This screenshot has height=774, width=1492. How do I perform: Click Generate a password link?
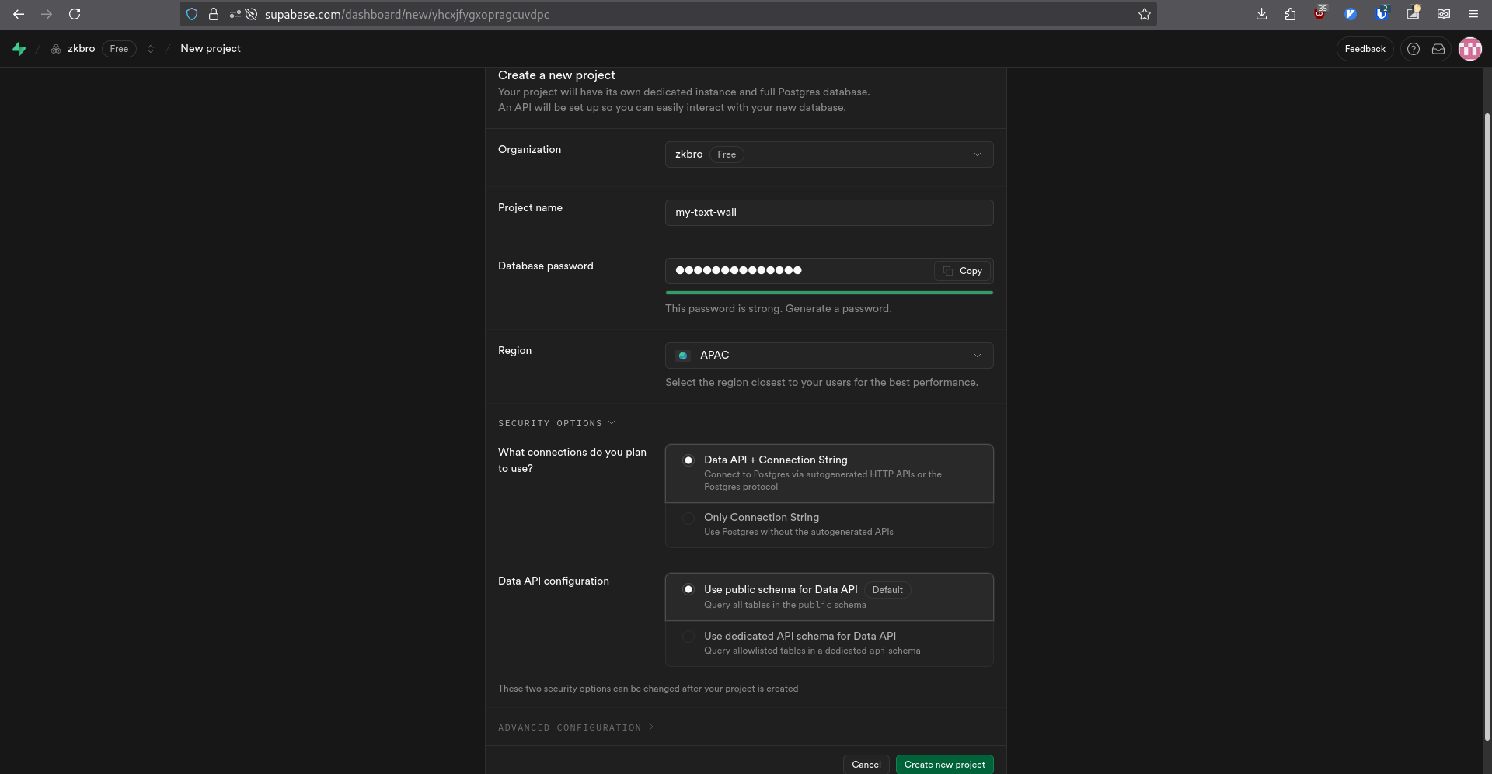pos(837,309)
